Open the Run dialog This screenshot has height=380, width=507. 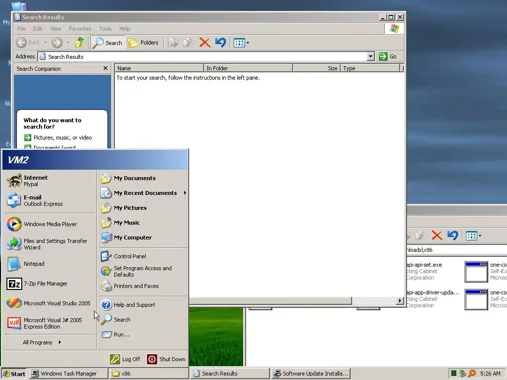(143, 334)
